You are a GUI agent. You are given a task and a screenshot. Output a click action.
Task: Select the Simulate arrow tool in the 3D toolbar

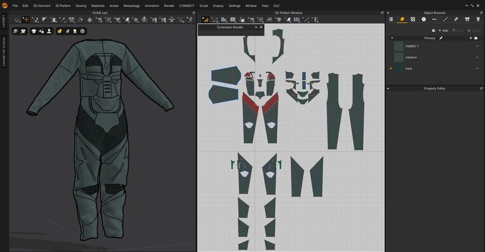17,19
